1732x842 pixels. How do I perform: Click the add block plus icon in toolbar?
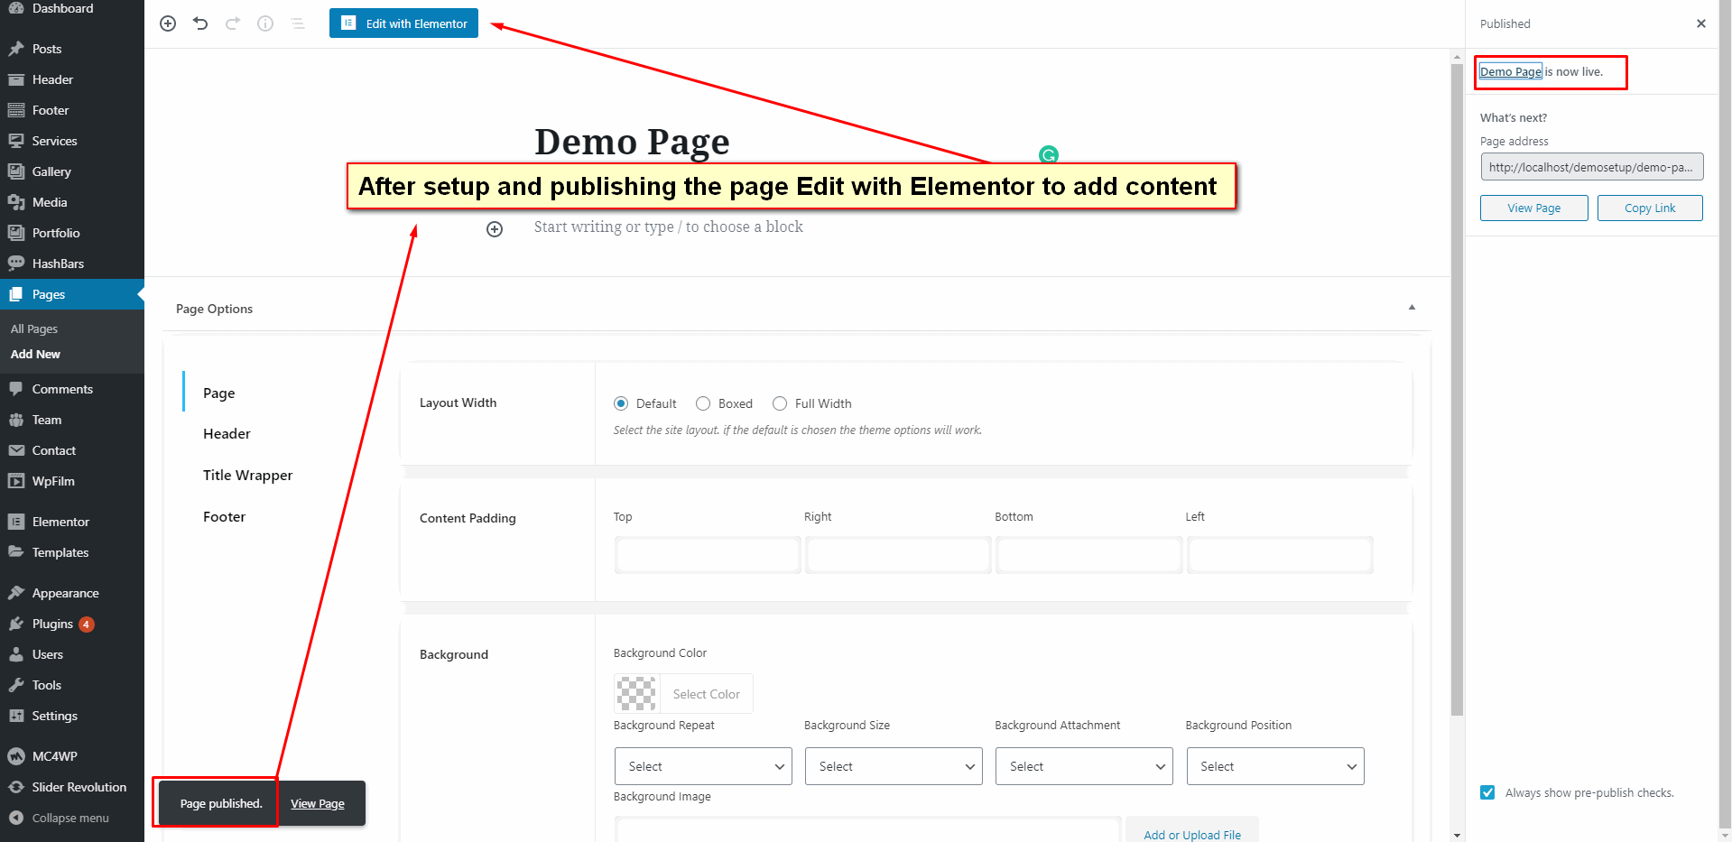tap(168, 23)
